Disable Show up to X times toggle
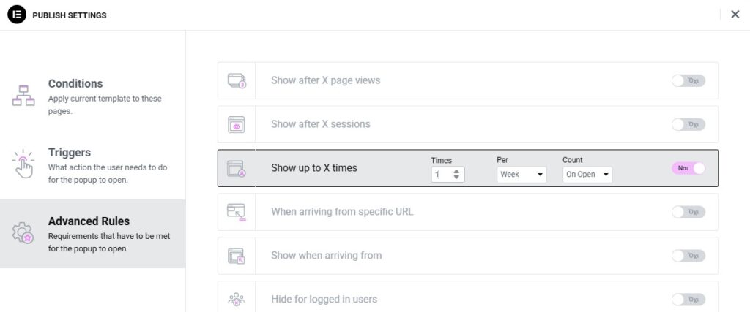The image size is (750, 312). 688,168
